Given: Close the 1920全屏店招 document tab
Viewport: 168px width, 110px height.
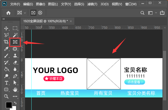Looking at the screenshot, I should tap(71, 21).
